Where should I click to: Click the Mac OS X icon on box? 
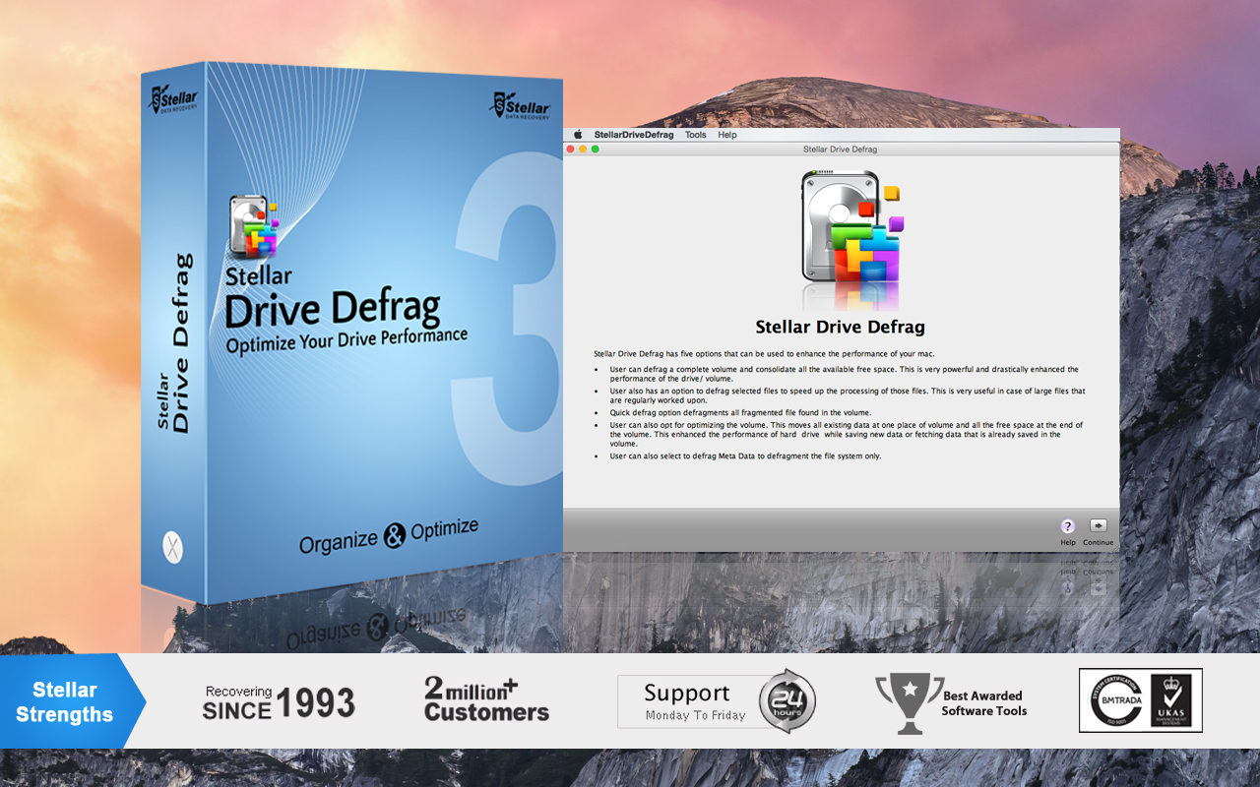[172, 546]
